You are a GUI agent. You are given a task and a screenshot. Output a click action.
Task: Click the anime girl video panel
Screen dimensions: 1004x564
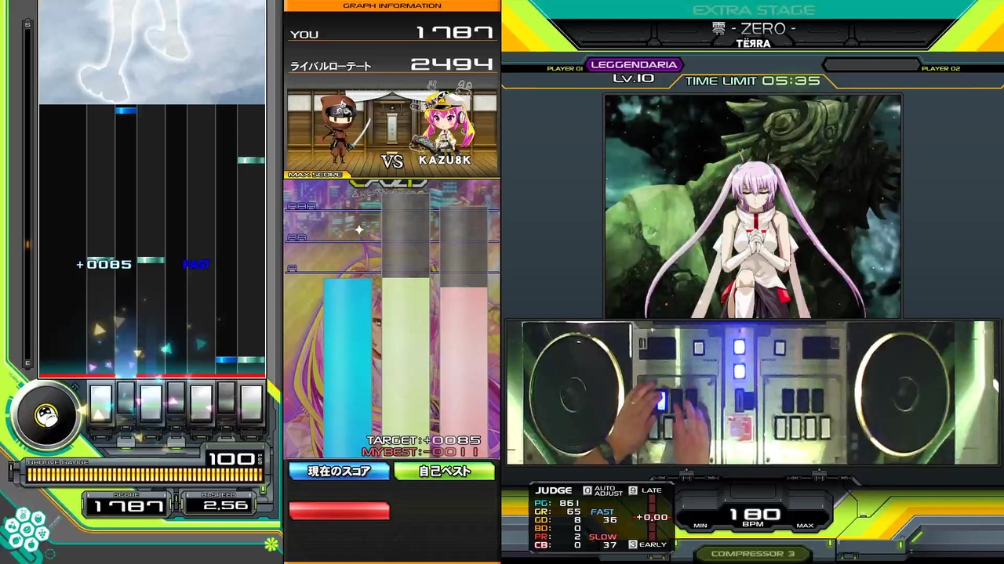tap(753, 206)
